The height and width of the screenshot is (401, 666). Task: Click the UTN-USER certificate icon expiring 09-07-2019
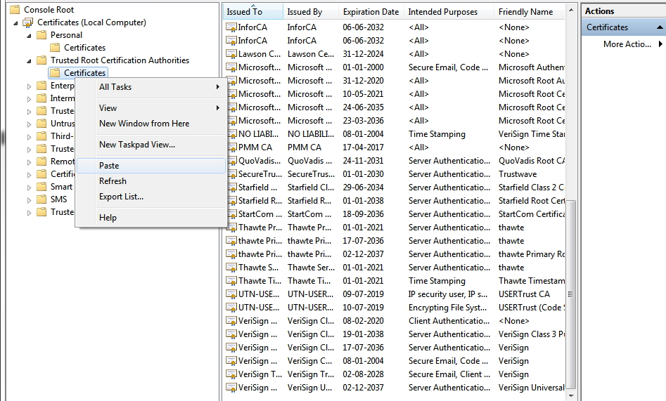[x=231, y=294]
